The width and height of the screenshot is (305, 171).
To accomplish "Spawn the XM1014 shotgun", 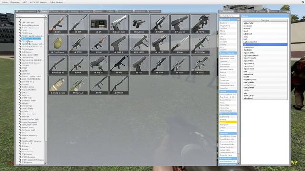I will pos(119,85).
